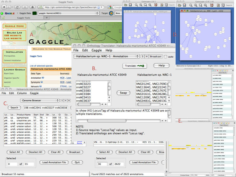Open the Gaggle menu in Orthology Translator

click(x=96, y=50)
